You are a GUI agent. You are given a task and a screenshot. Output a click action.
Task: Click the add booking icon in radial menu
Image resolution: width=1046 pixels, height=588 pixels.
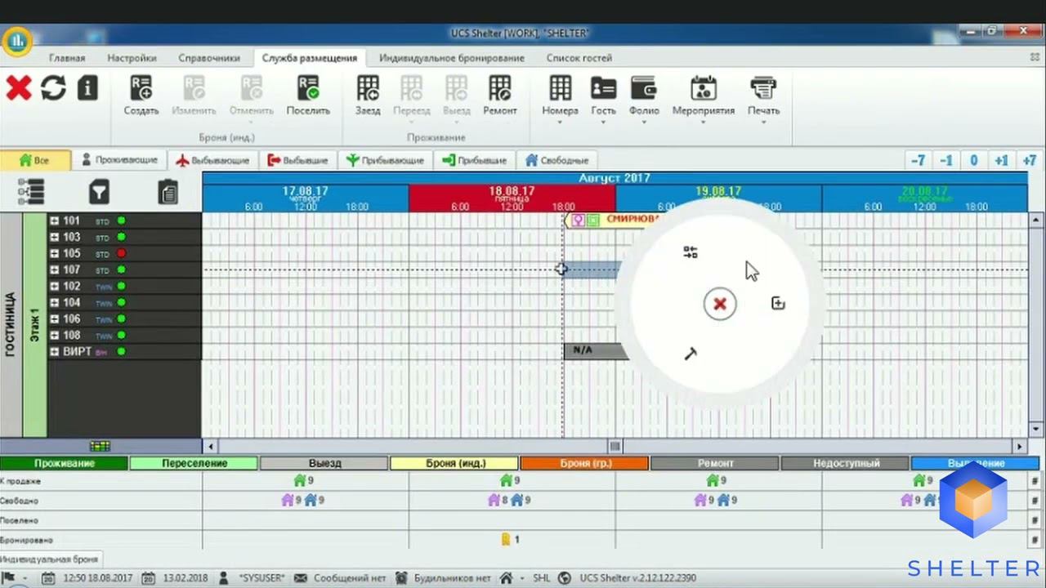point(778,304)
